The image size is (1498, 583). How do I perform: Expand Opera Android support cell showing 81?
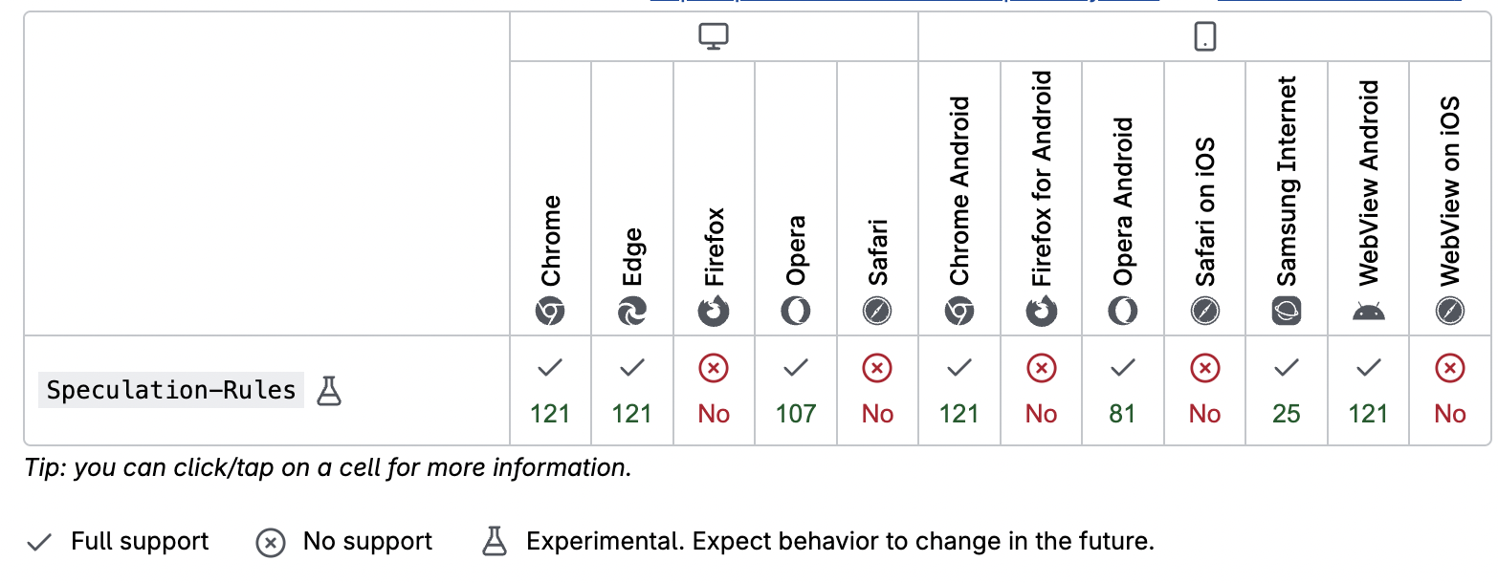(x=1123, y=390)
